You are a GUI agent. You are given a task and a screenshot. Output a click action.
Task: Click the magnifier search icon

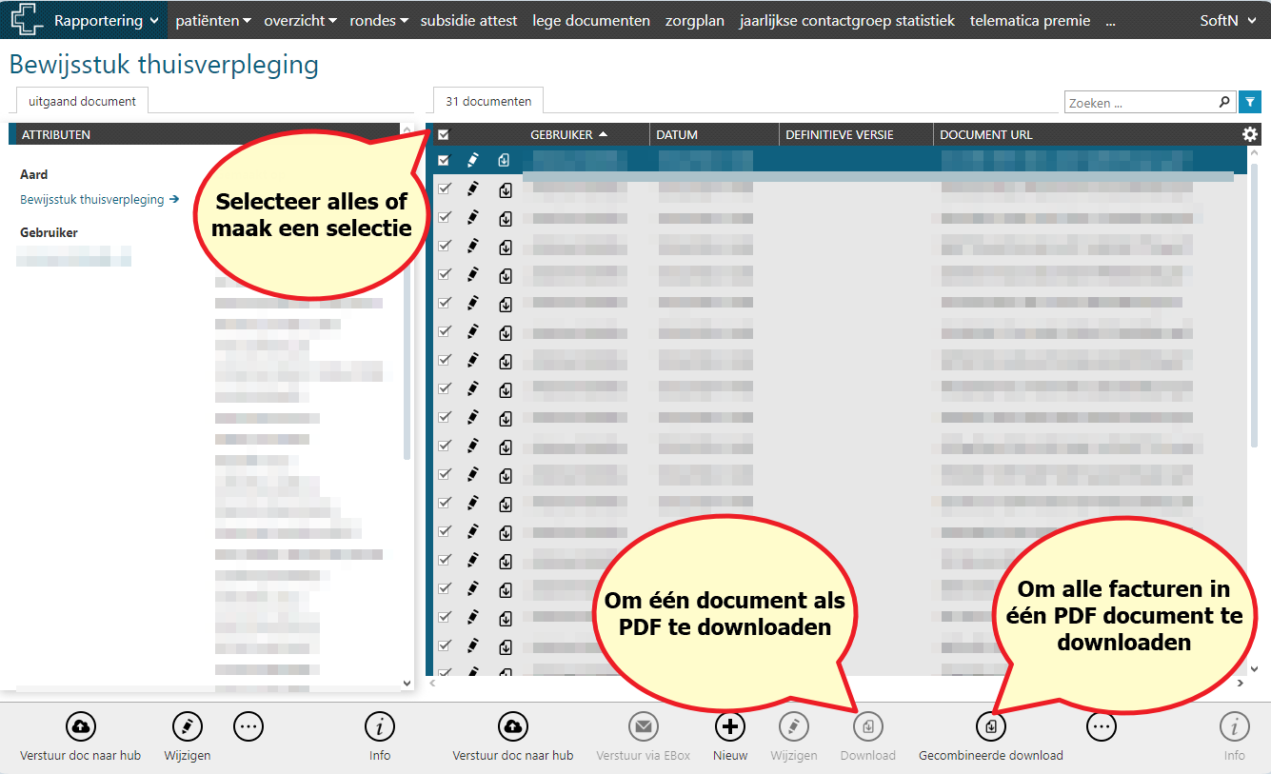tap(1225, 102)
